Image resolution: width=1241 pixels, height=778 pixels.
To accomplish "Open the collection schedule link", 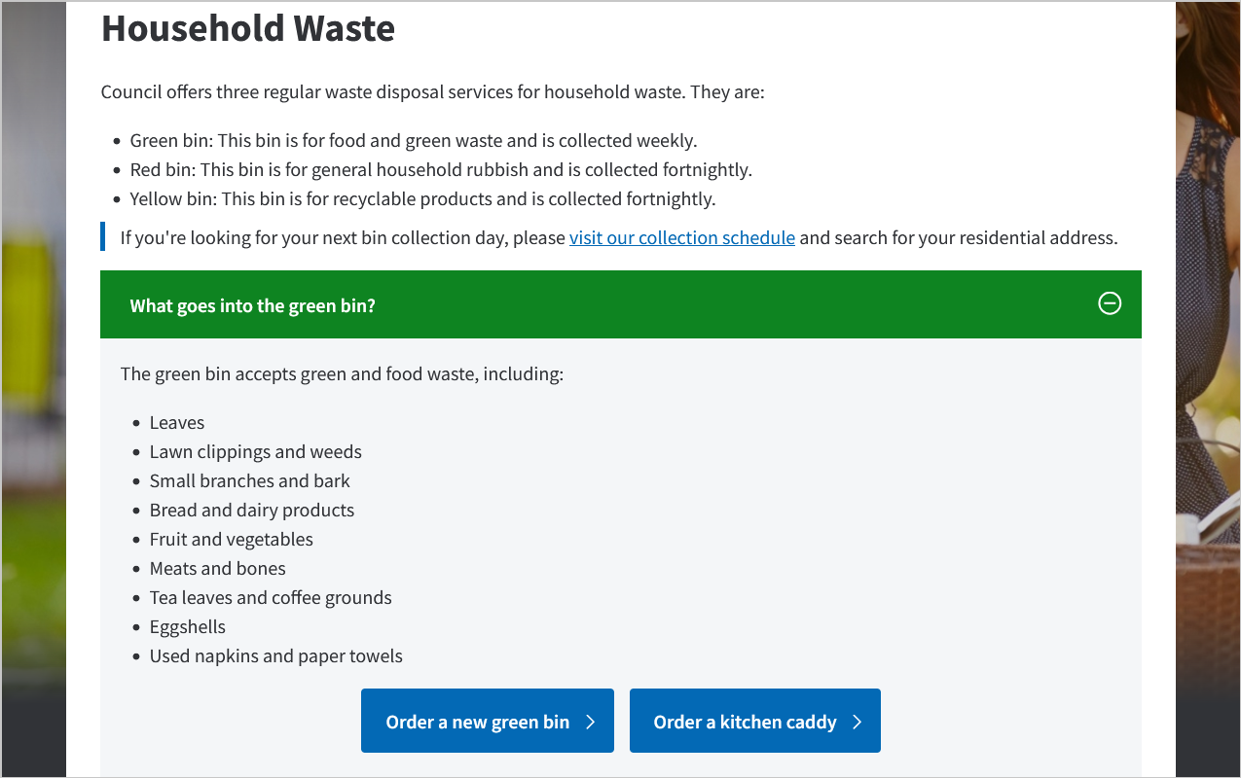I will tap(681, 237).
